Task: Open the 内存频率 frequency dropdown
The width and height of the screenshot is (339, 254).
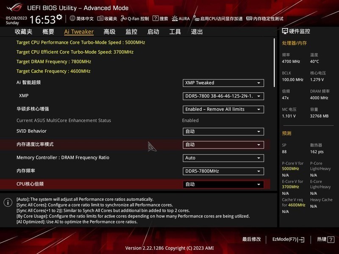Action: [x=223, y=171]
